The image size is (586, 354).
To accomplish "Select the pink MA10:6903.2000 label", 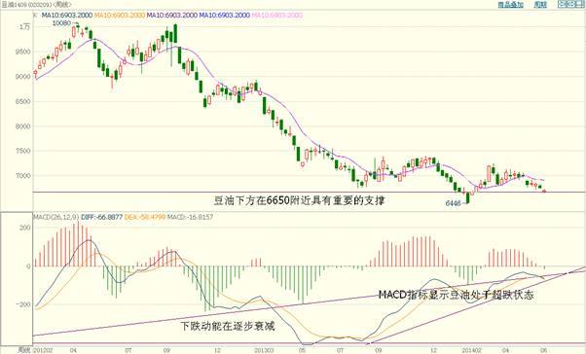I will [x=276, y=16].
